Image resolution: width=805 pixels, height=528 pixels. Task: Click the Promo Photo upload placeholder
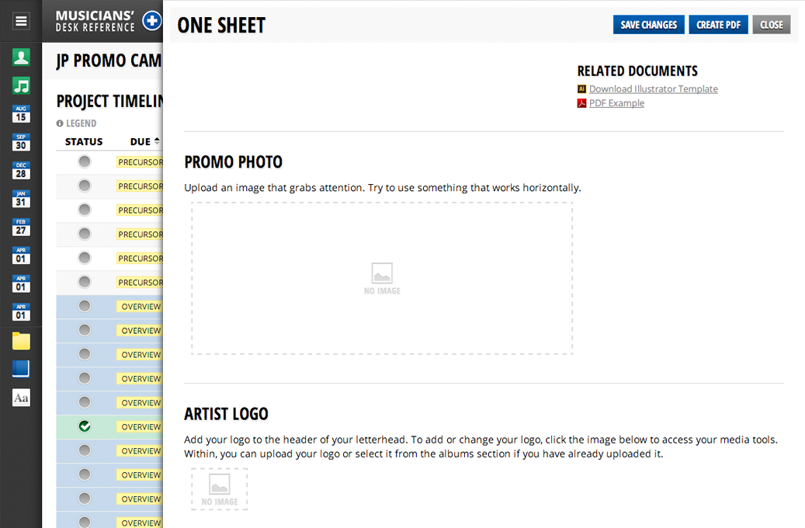point(382,278)
